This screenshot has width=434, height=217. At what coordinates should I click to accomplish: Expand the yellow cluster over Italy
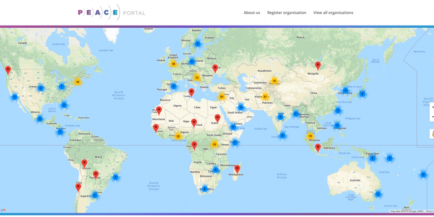[x=197, y=78]
